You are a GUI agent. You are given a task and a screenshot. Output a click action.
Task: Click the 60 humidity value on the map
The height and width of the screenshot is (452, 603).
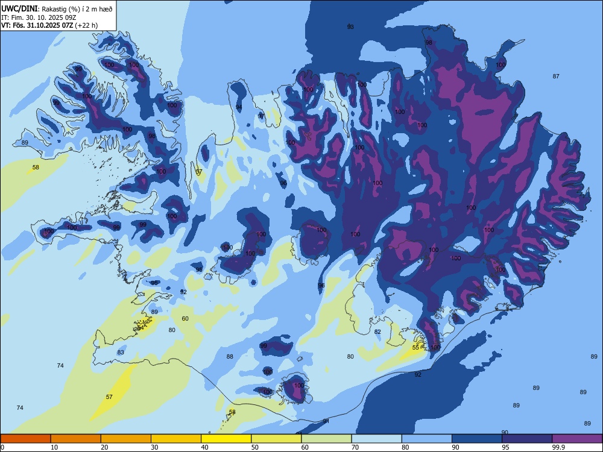pos(185,318)
